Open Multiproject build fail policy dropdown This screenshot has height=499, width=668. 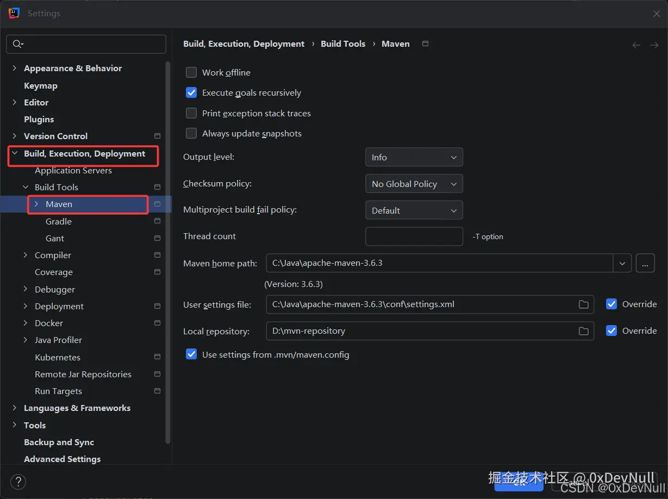tap(414, 210)
